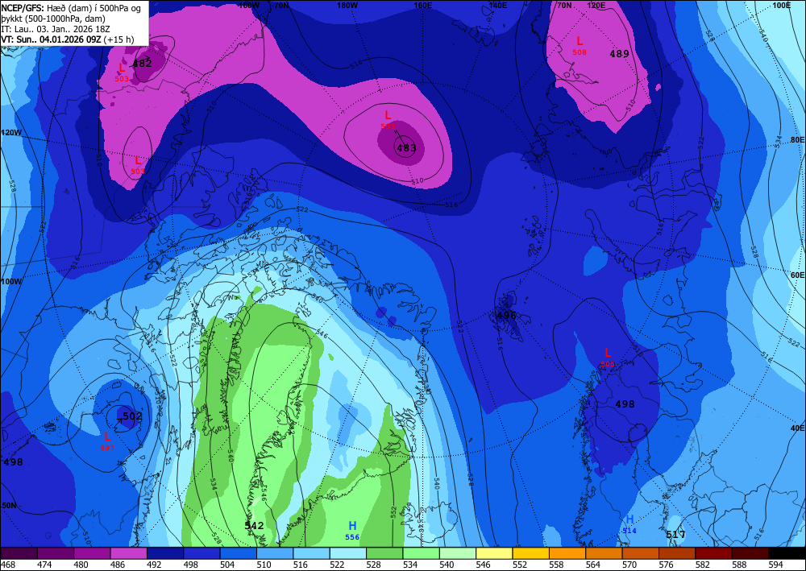Image resolution: width=806 pixels, height=571 pixels.
Task: Click the legend value 558
Action: [x=557, y=565]
